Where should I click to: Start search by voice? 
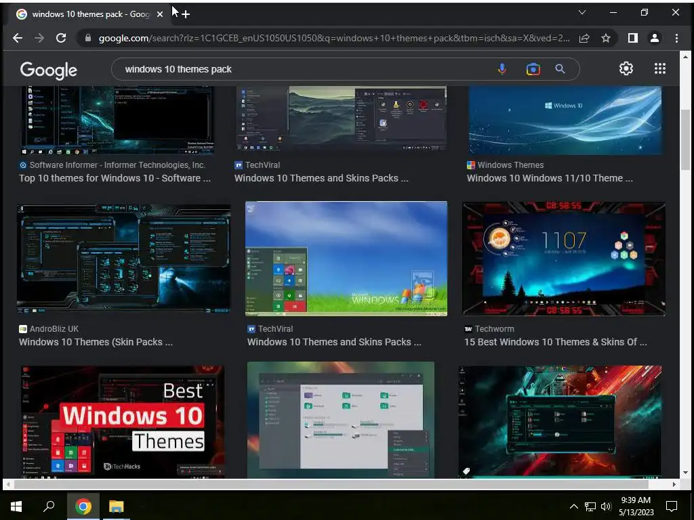click(502, 69)
